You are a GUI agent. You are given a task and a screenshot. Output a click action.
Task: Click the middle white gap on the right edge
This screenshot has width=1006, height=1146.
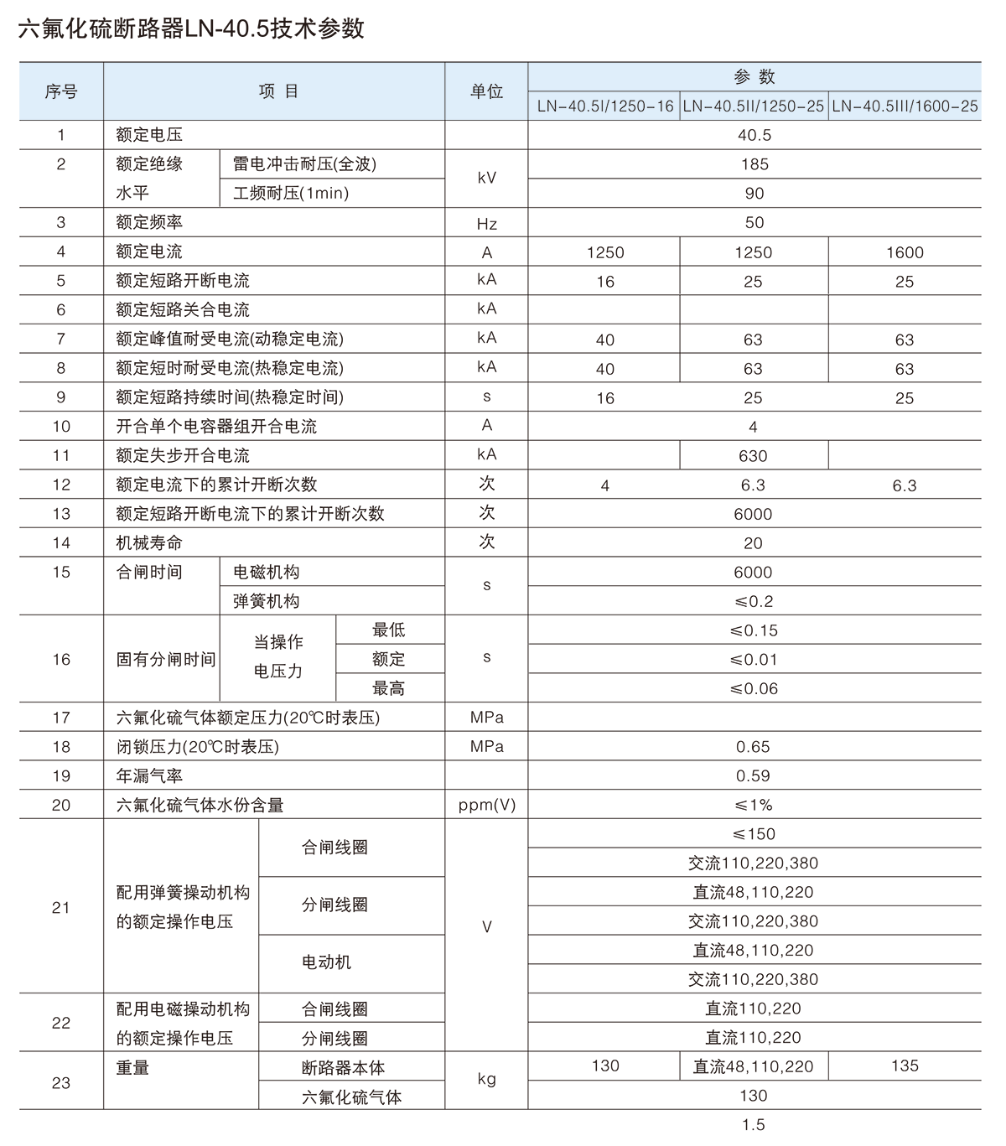[953, 600]
